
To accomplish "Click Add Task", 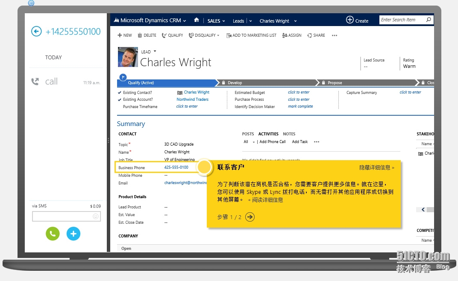I will click(300, 142).
